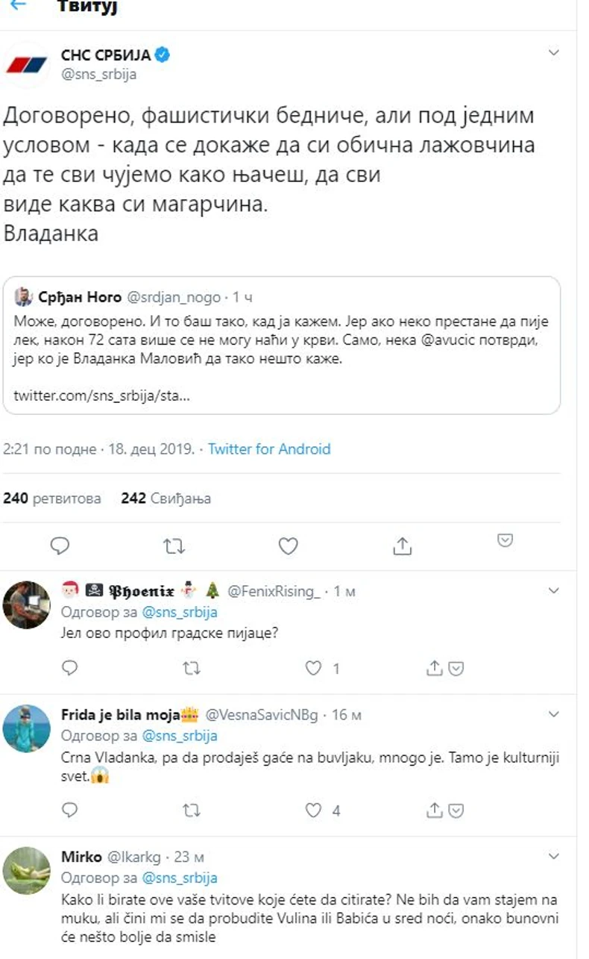Click the back arrow in the header
The image size is (589, 959).
click(18, 6)
